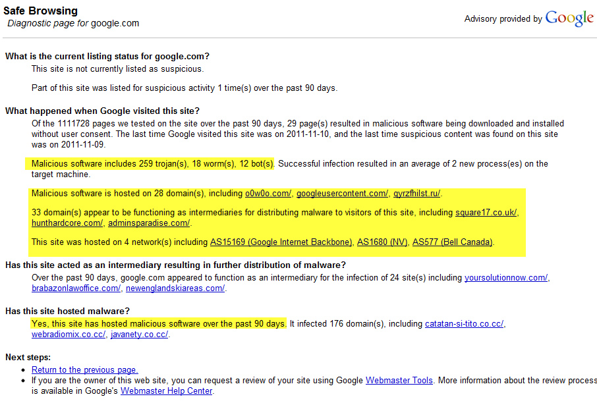Click 'Diagnostic page for google.com' subtitle
597x405 pixels.
73,23
